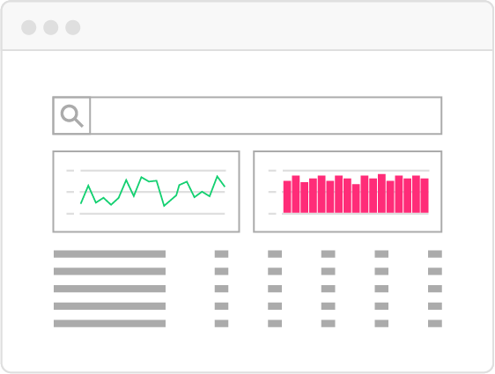The height and width of the screenshot is (374, 495).
Task: Click the green line chart panel
Action: pyautogui.click(x=146, y=192)
